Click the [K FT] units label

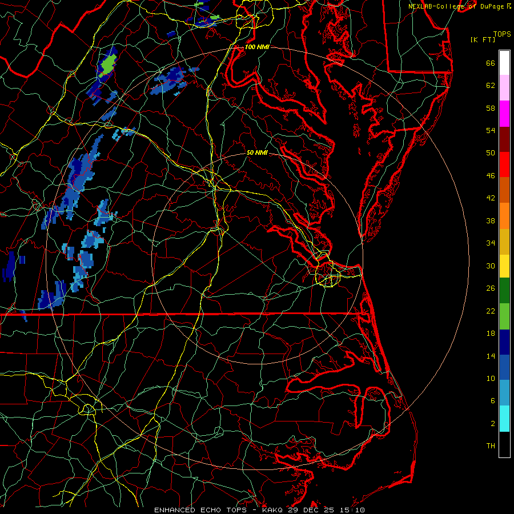point(483,39)
